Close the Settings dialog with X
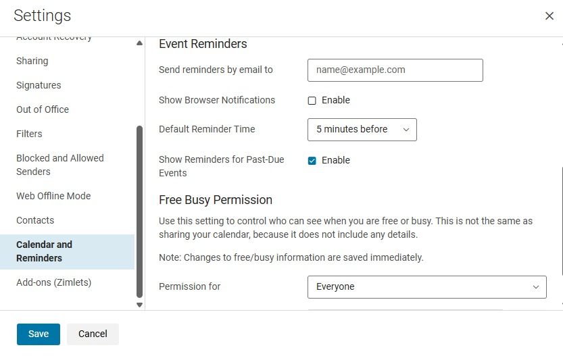 pyautogui.click(x=549, y=16)
